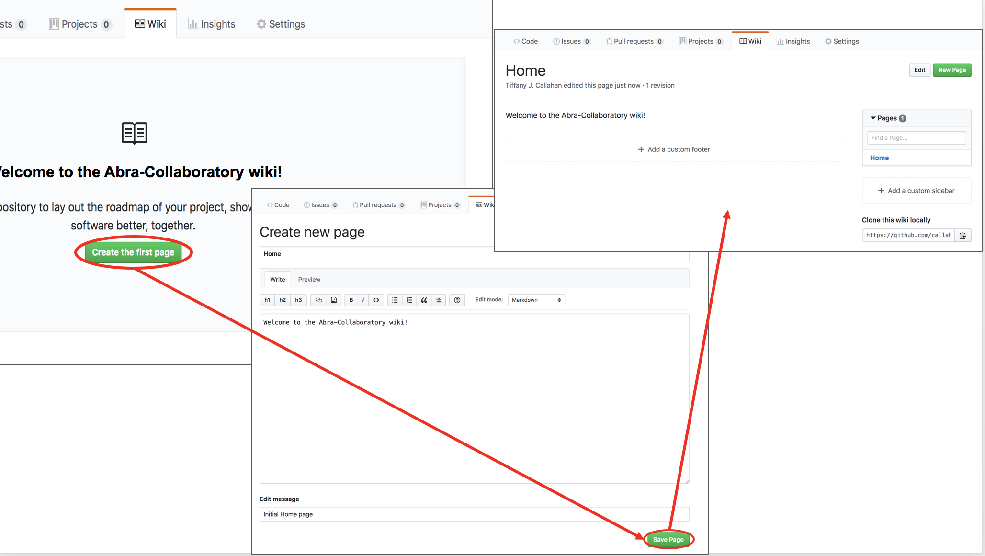Click Save Page button
This screenshot has height=556, width=985.
[x=668, y=539]
